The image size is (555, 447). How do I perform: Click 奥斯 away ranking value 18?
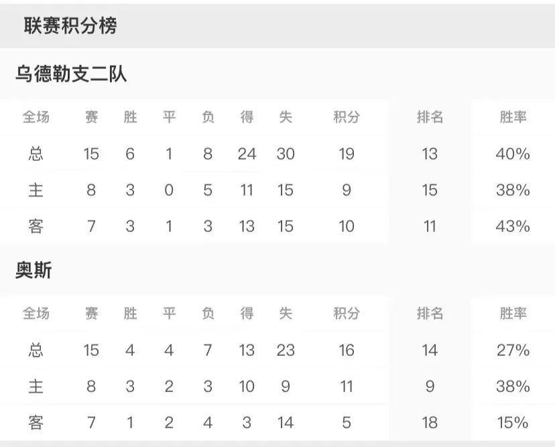pyautogui.click(x=430, y=422)
